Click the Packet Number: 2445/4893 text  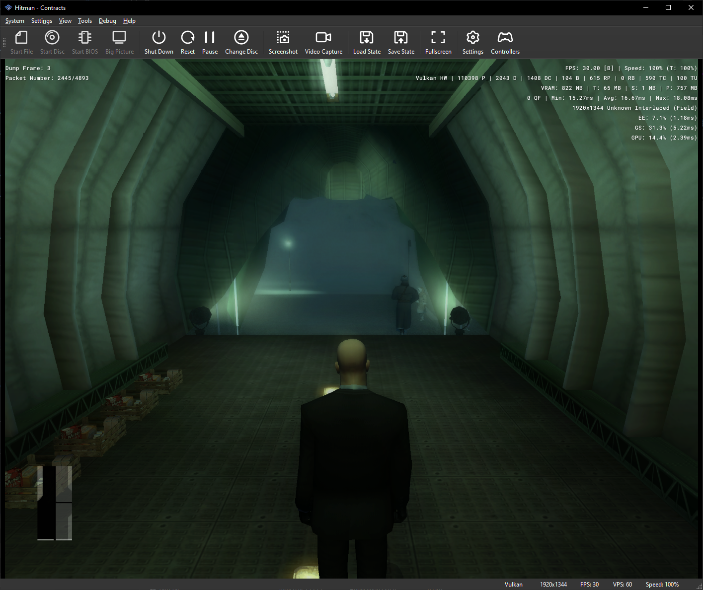point(47,78)
